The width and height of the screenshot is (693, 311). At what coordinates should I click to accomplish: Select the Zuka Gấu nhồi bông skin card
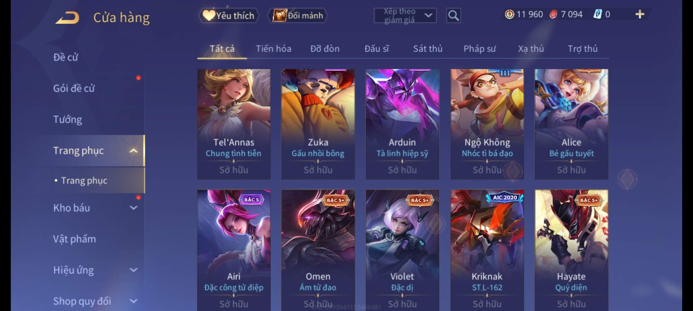[318, 124]
